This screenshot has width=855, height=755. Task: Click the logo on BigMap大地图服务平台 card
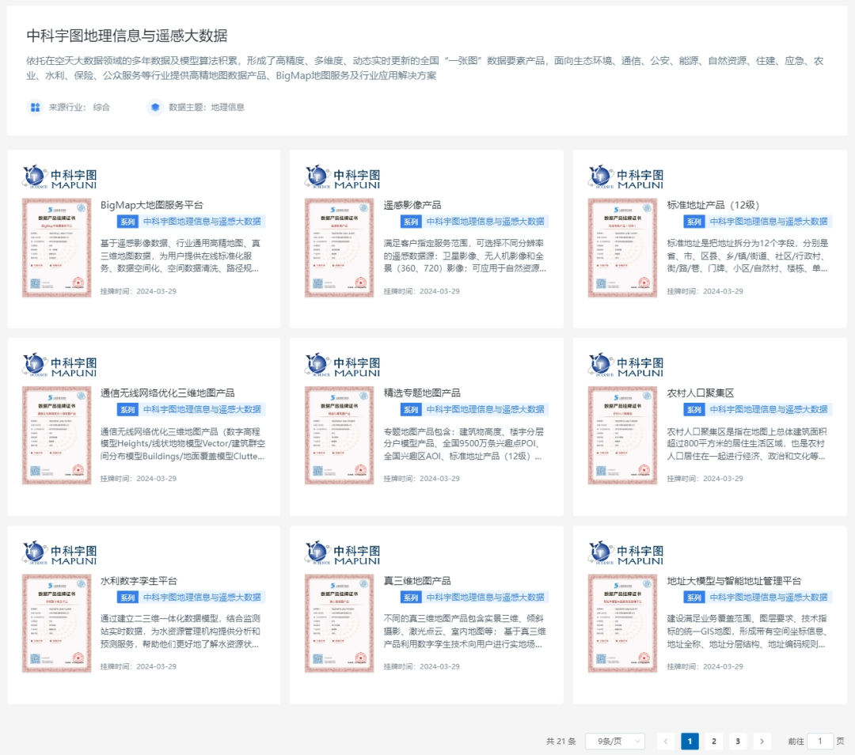(x=59, y=176)
